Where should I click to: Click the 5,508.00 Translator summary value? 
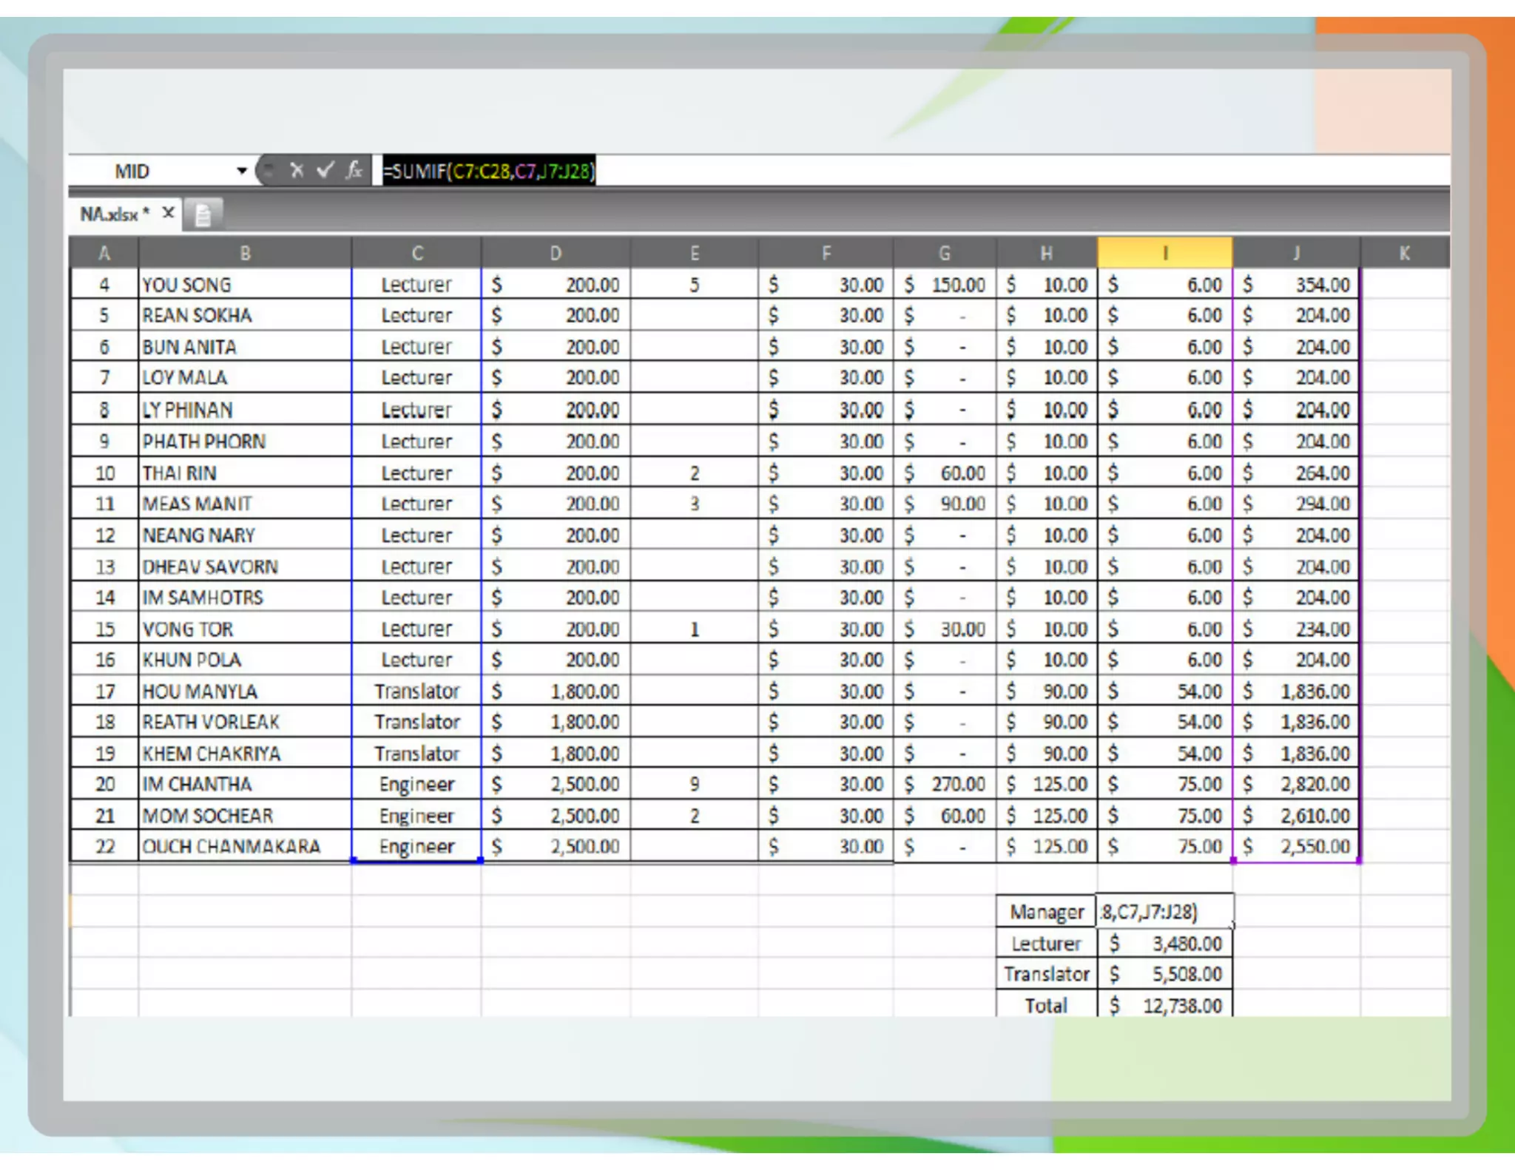1165,975
